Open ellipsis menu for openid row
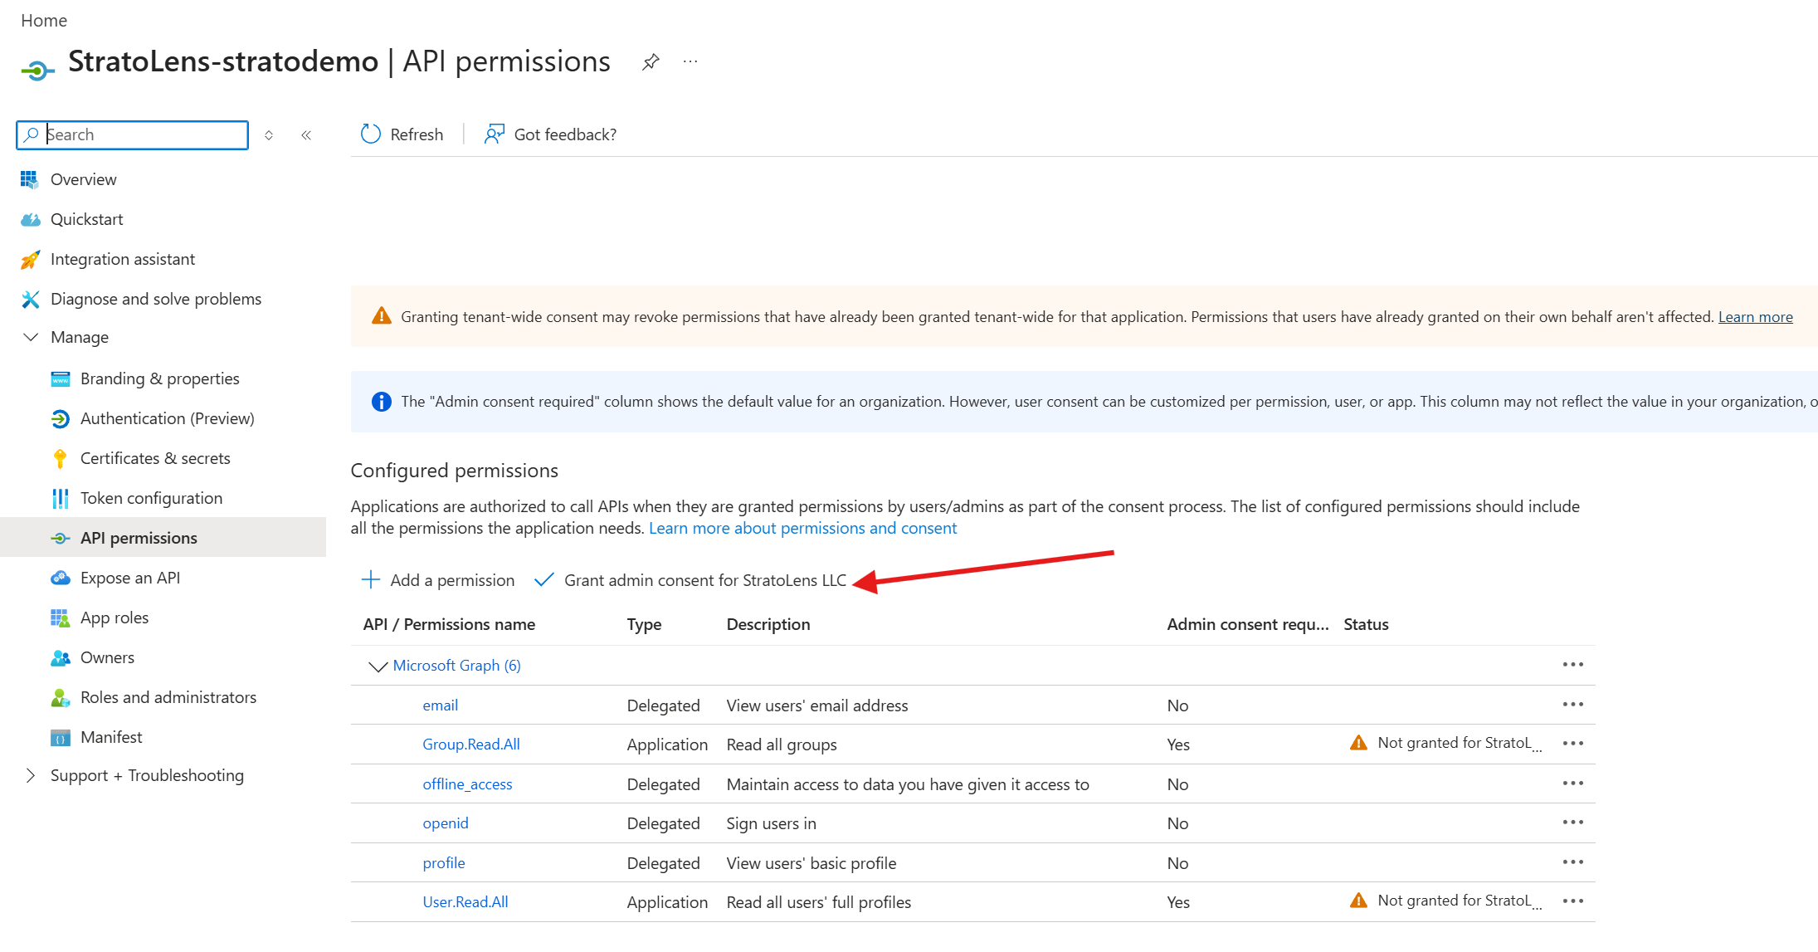1818x952 pixels. point(1573,822)
